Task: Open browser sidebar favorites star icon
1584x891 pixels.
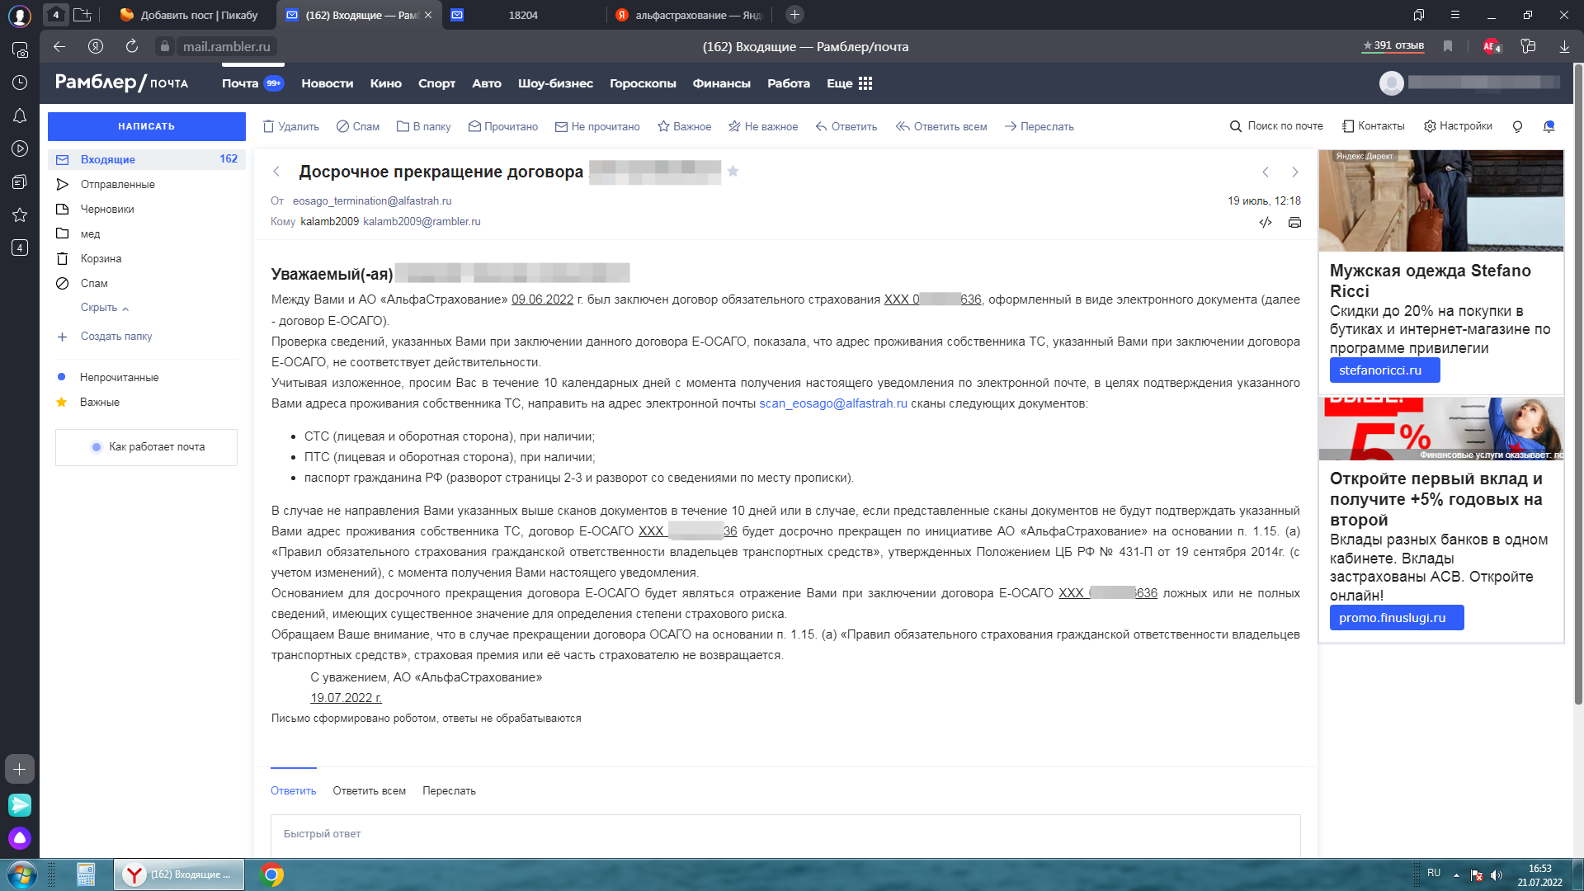Action: 20,214
